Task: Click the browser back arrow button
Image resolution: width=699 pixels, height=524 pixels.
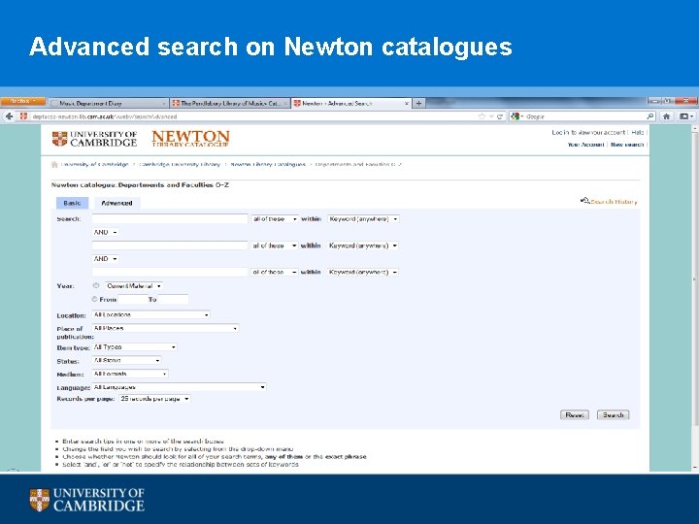Action: coord(9,116)
